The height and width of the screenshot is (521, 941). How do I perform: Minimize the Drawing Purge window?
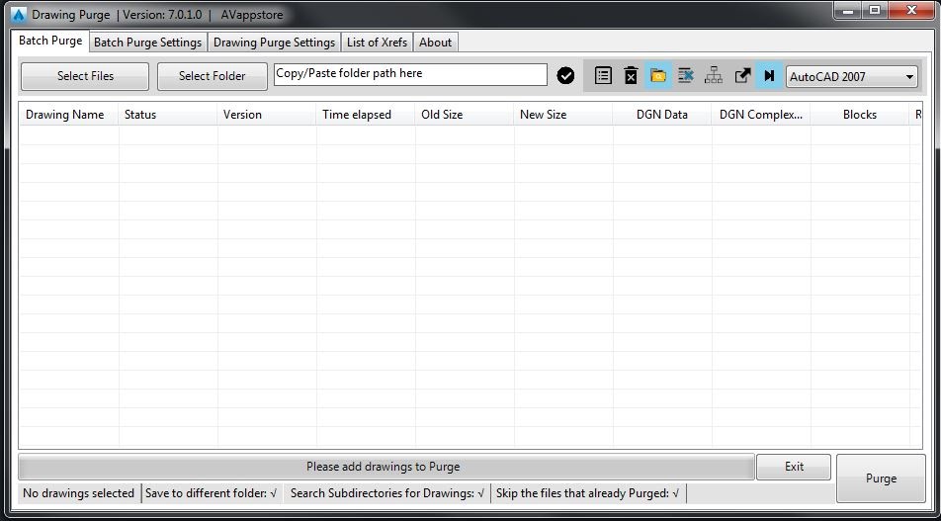click(x=848, y=10)
